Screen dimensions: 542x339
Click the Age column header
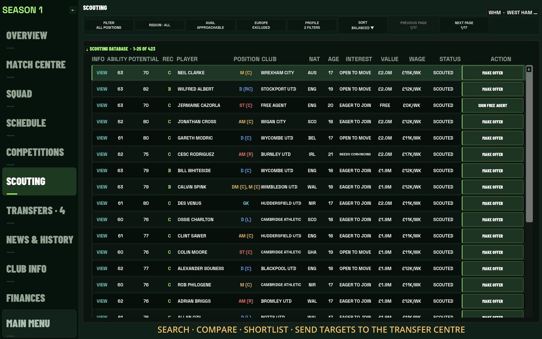333,59
